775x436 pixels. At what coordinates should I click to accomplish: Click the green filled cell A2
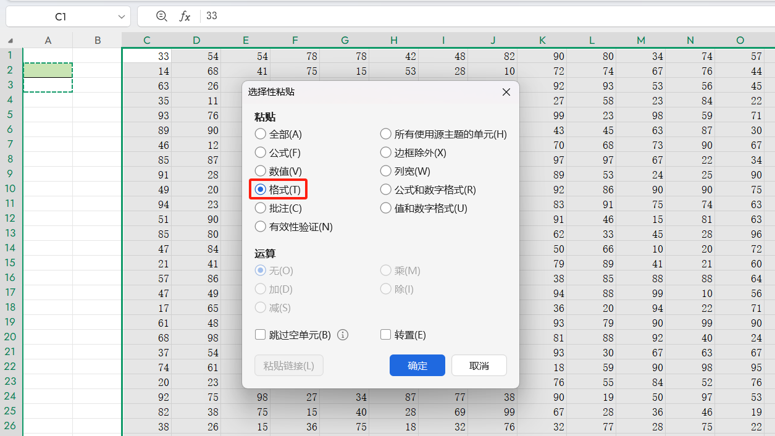pyautogui.click(x=48, y=70)
